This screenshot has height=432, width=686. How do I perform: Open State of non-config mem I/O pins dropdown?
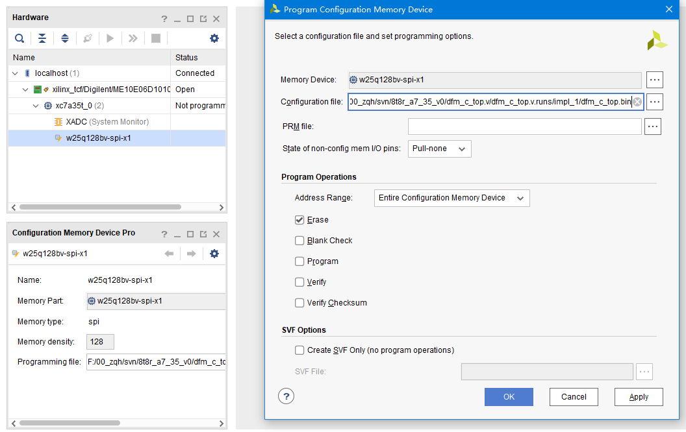(x=440, y=149)
